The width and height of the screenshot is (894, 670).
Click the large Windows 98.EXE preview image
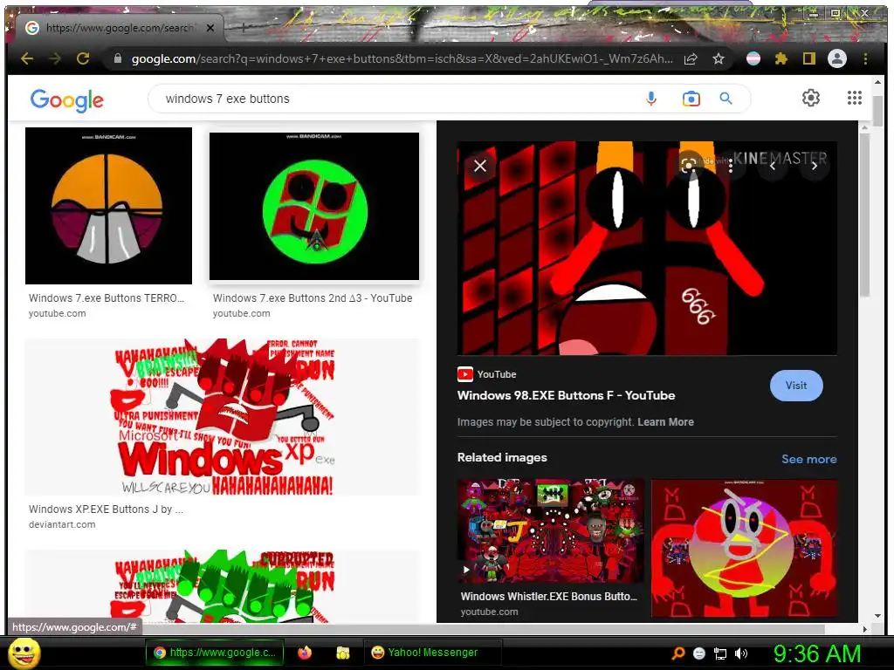point(647,248)
